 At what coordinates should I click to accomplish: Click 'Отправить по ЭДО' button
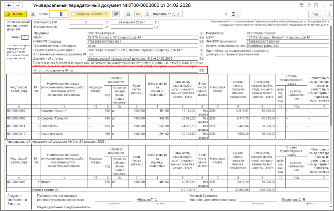(162, 14)
